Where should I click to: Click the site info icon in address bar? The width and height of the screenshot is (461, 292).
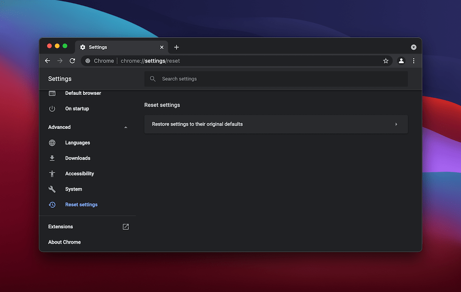[88, 60]
